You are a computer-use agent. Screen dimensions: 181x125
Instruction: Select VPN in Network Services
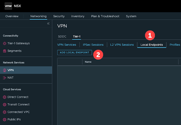(x=26, y=70)
